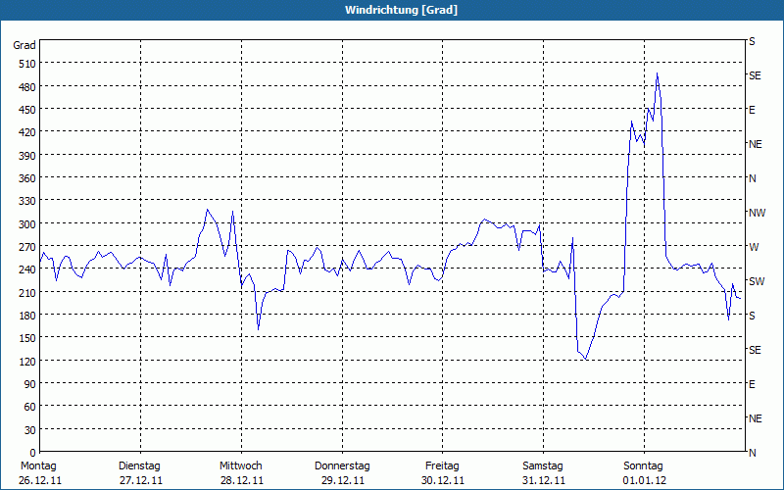Select the Grad axis unit label
Image resolution: width=784 pixels, height=490 pixels.
coord(24,45)
